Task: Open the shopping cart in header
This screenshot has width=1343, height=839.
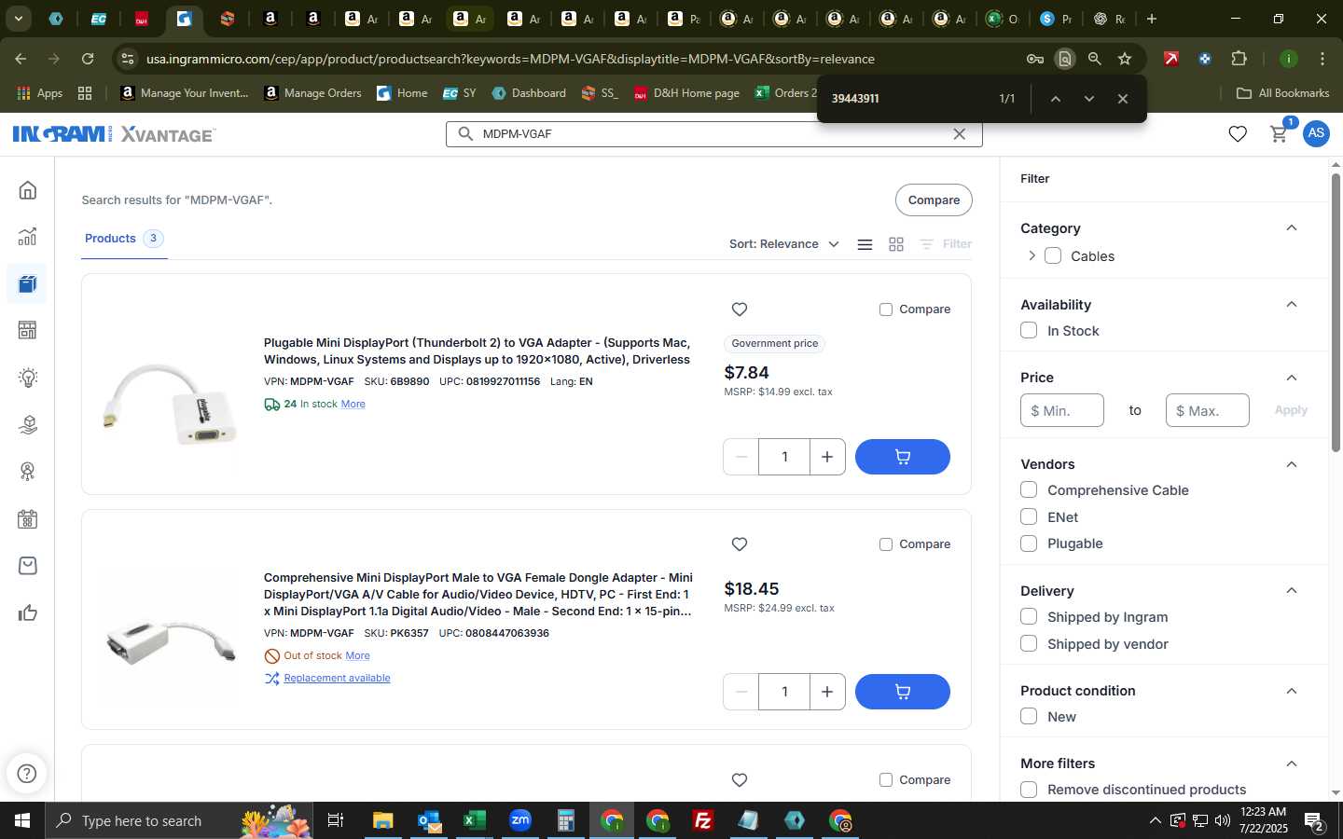Action: click(1279, 134)
